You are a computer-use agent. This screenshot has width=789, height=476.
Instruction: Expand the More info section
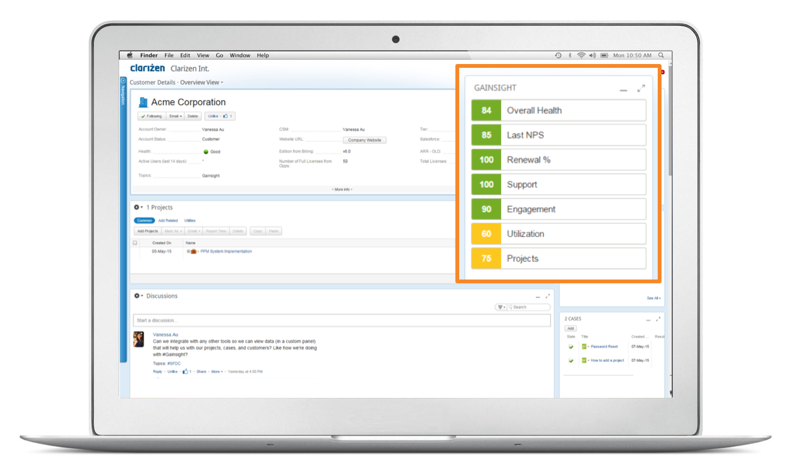342,189
